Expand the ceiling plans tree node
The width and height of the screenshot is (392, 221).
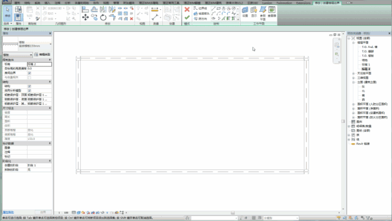coord(353,74)
